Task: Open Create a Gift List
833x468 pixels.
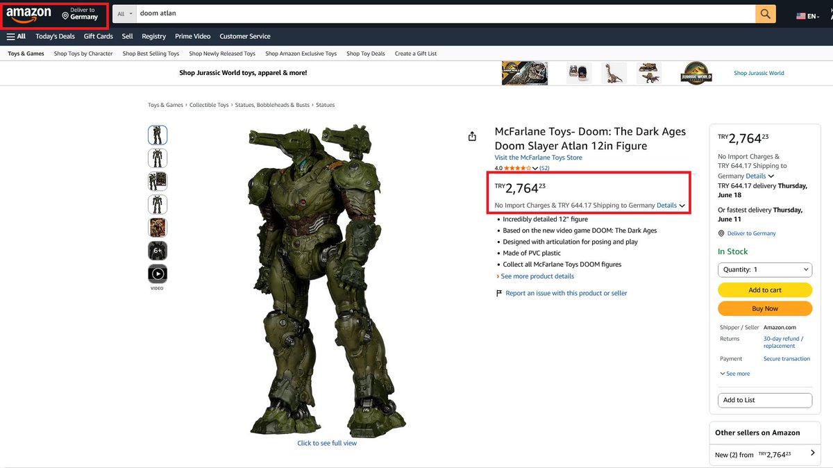Action: point(416,53)
